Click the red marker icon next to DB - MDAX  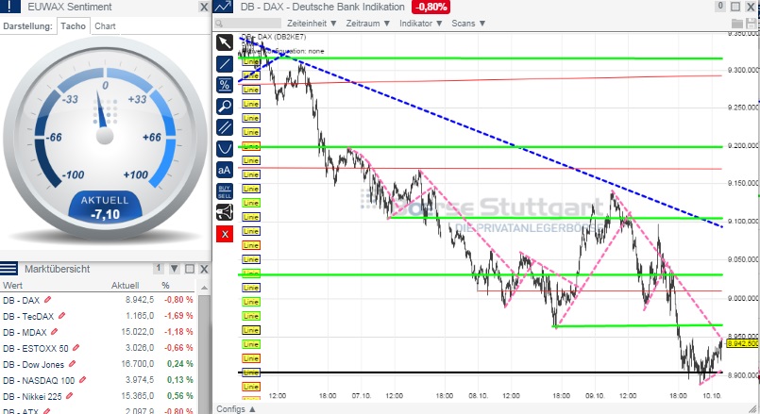(x=55, y=332)
